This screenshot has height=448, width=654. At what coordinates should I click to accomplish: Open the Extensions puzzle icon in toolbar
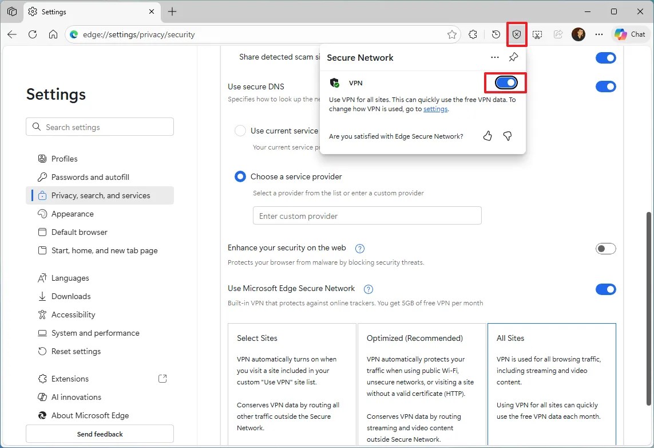tap(473, 34)
